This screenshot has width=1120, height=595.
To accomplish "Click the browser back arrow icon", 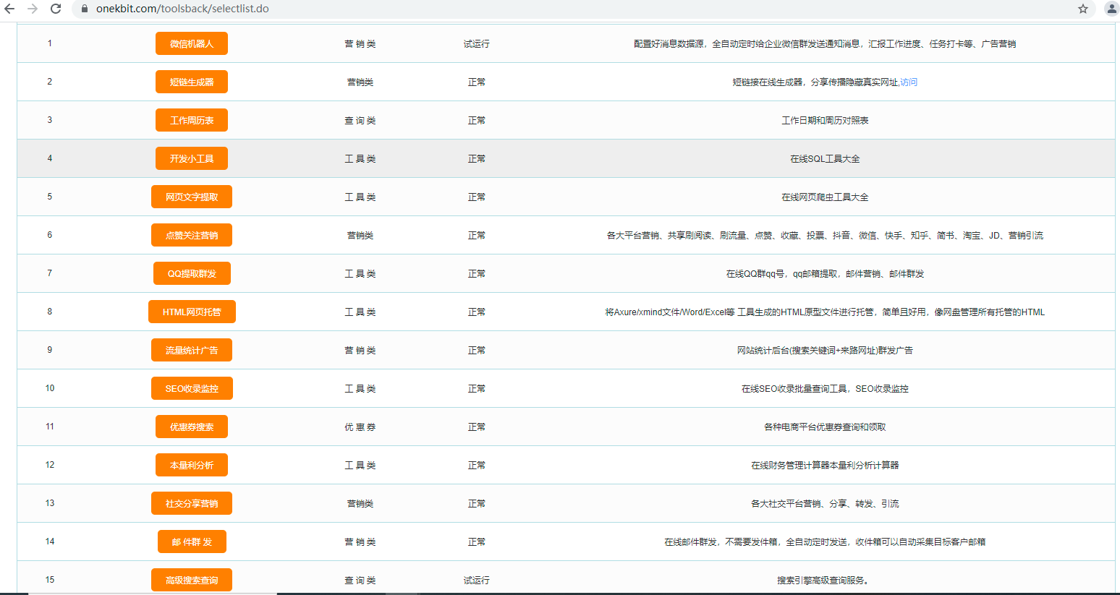I will point(11,9).
